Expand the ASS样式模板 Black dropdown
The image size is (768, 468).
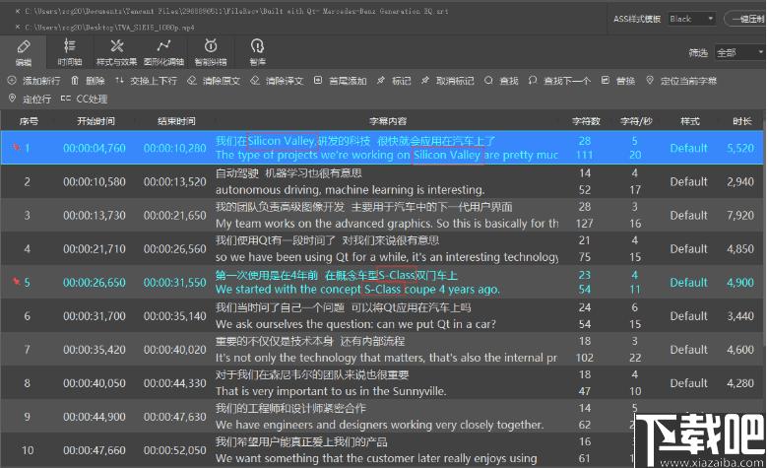click(x=691, y=19)
